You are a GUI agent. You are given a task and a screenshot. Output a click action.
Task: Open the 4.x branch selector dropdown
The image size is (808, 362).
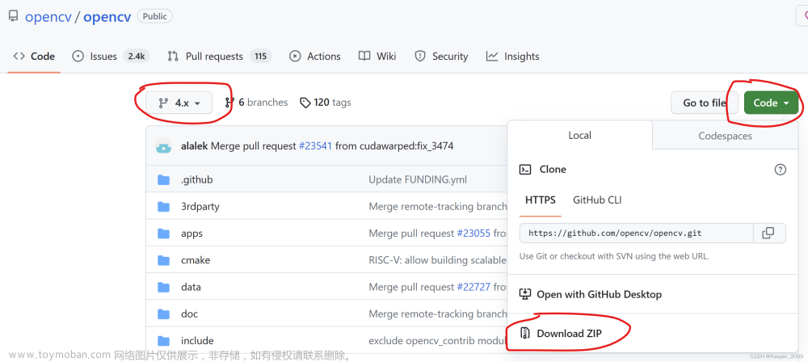[180, 103]
